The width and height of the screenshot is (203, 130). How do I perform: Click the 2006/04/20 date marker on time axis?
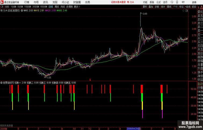(x=133, y=129)
